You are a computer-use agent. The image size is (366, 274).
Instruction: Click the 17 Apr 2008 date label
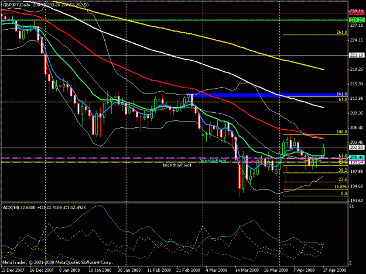(x=334, y=270)
